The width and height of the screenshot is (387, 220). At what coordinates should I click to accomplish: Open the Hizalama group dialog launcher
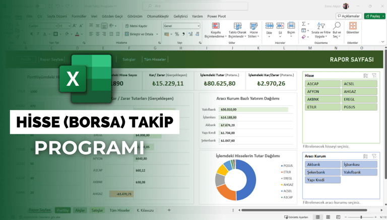click(x=159, y=43)
